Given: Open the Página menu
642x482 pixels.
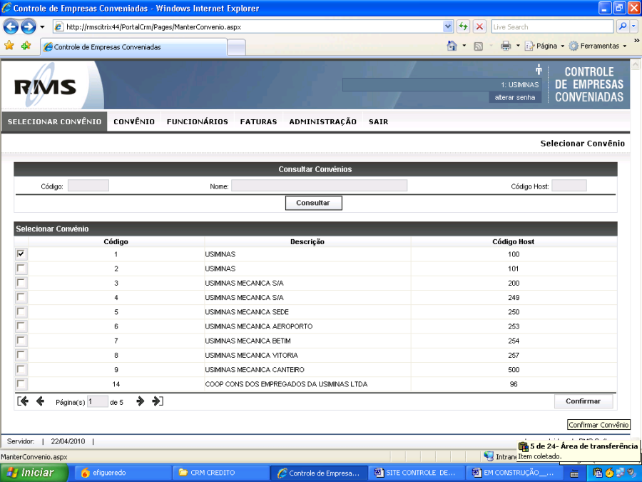Looking at the screenshot, I should 544,46.
